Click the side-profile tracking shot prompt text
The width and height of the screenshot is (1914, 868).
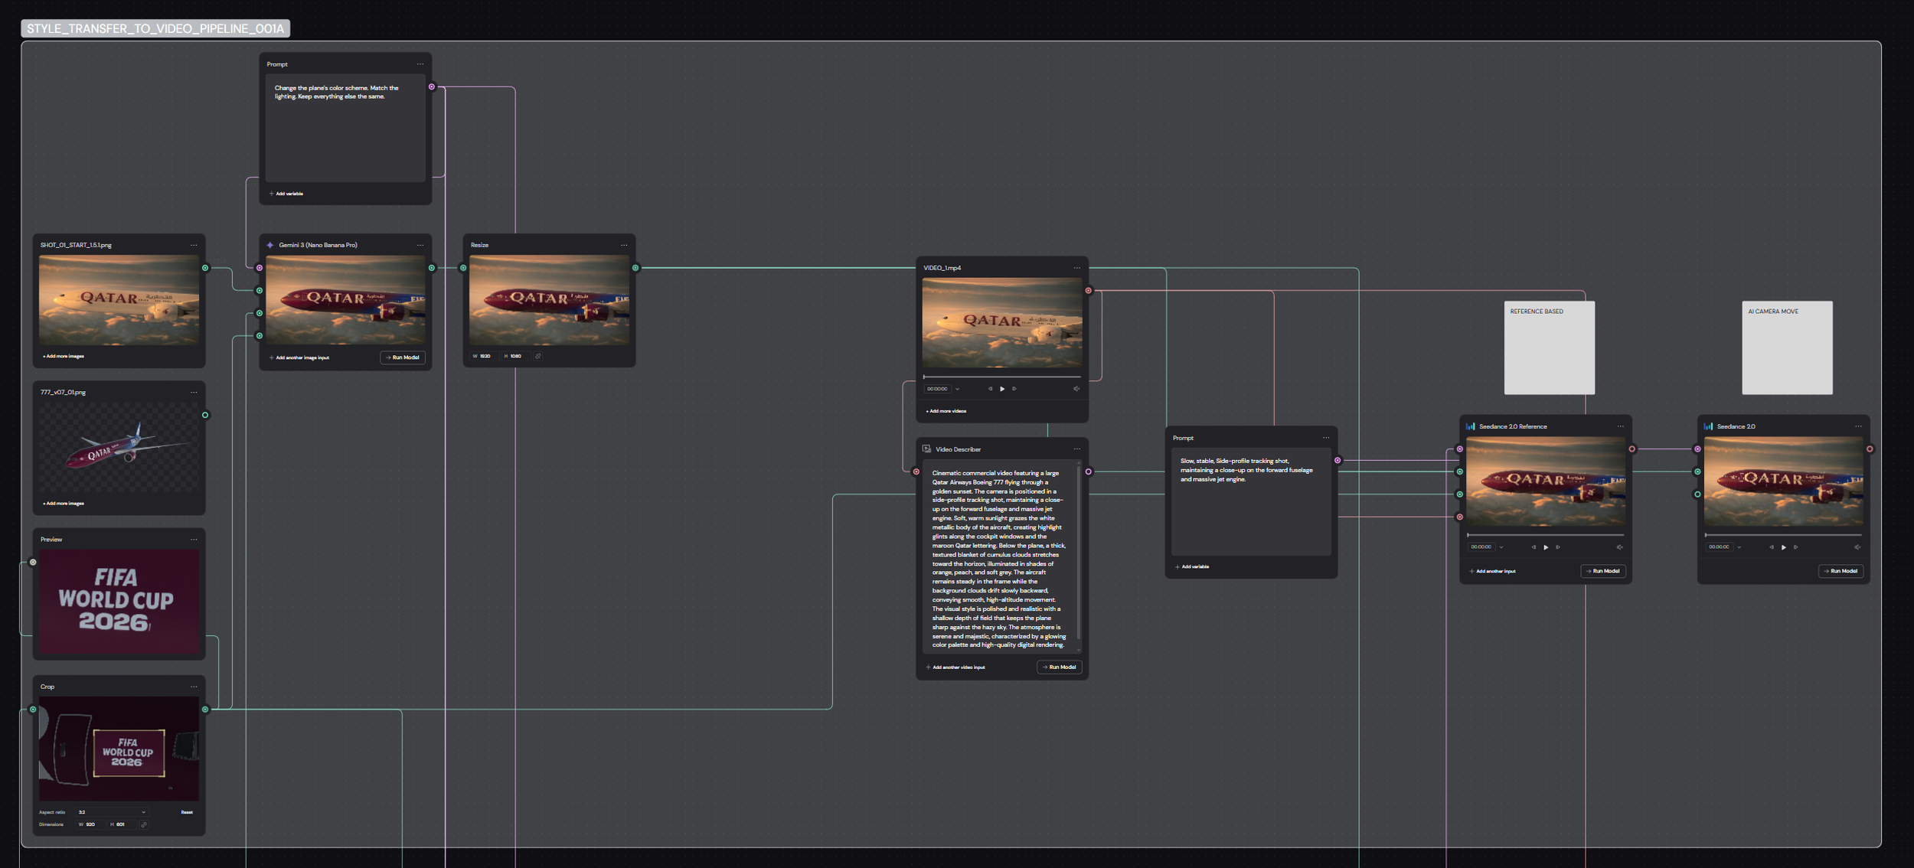(1246, 470)
